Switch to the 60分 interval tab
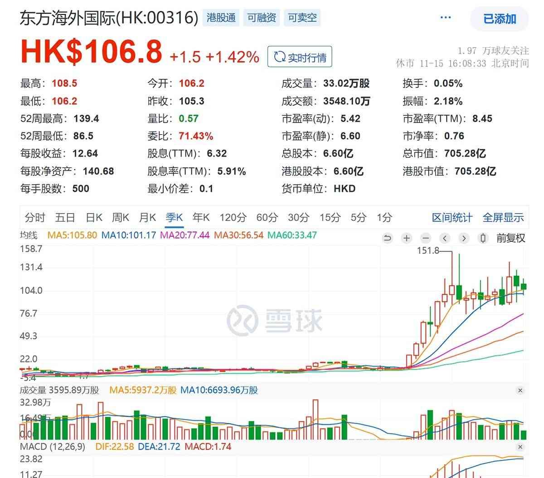 tap(267, 218)
